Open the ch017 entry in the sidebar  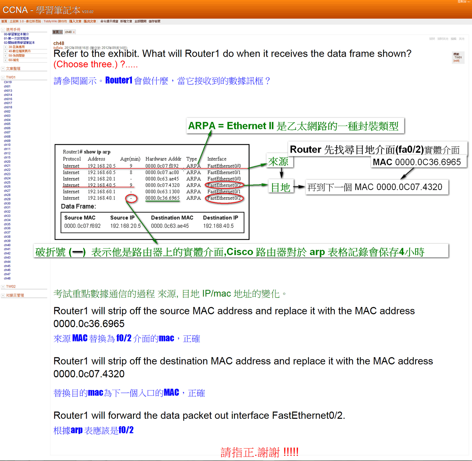pos(8,103)
